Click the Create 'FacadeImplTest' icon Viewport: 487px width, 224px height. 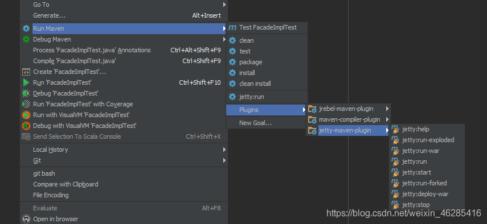(x=26, y=72)
